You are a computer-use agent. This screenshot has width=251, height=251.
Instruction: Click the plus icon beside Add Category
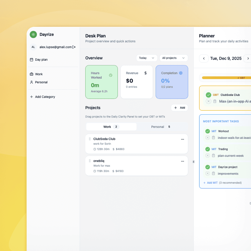32,97
